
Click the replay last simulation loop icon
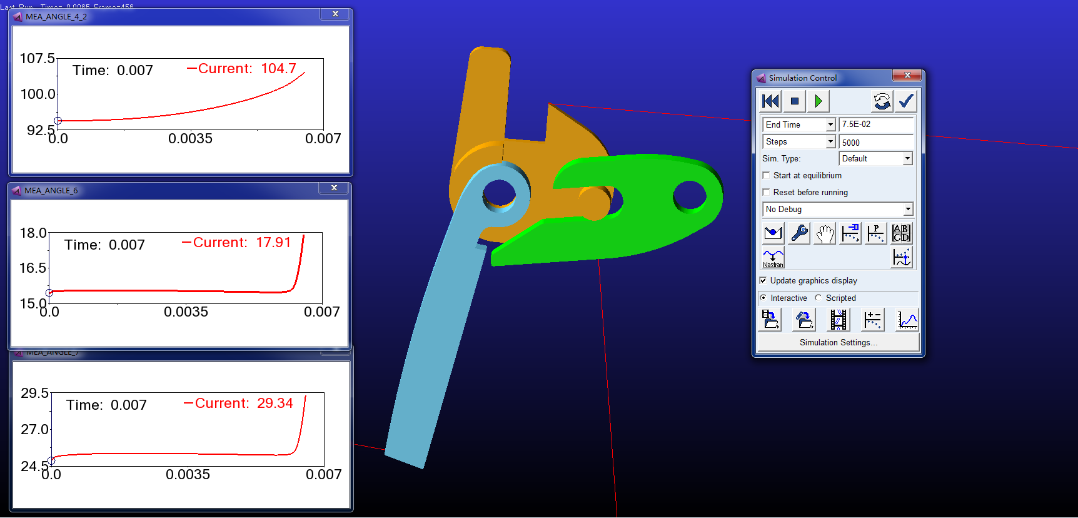click(882, 101)
